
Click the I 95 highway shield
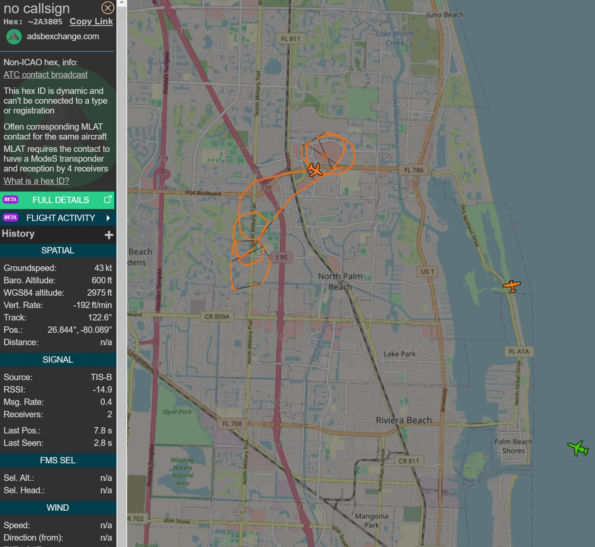[x=282, y=257]
